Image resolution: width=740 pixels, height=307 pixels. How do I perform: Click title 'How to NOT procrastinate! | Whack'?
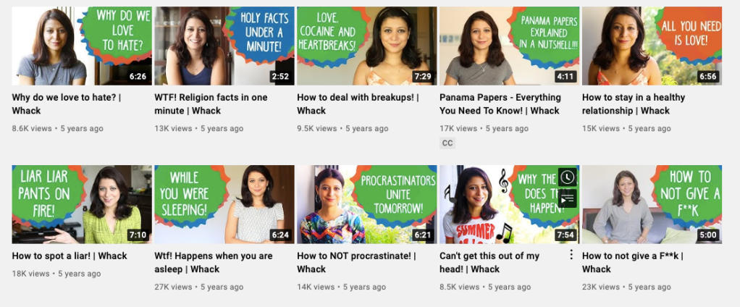pyautogui.click(x=356, y=263)
